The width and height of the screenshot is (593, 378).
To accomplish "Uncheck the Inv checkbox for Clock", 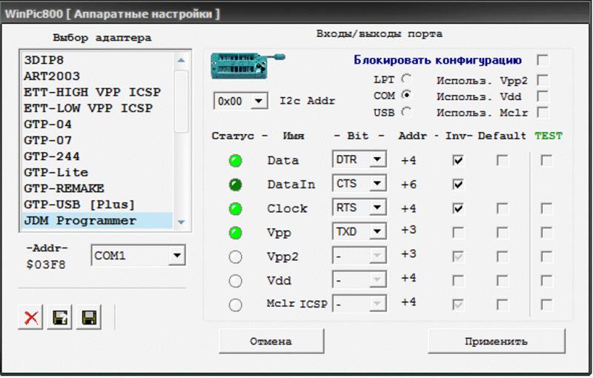I will click(458, 208).
